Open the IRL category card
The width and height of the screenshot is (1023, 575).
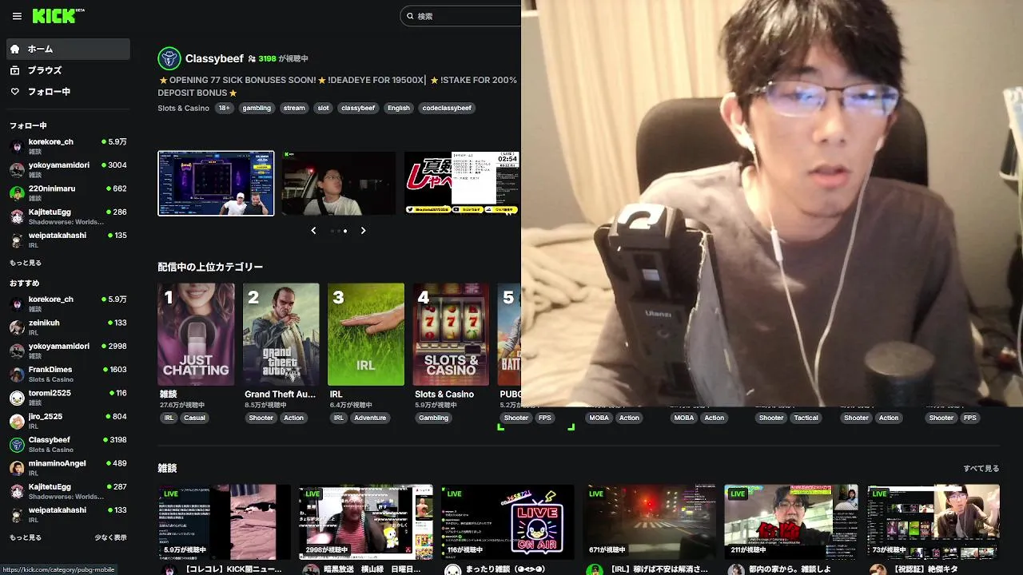(x=366, y=334)
